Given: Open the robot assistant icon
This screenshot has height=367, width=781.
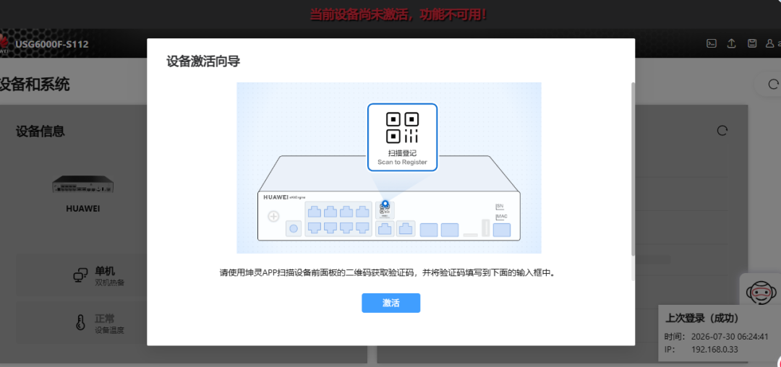Looking at the screenshot, I should click(x=761, y=293).
